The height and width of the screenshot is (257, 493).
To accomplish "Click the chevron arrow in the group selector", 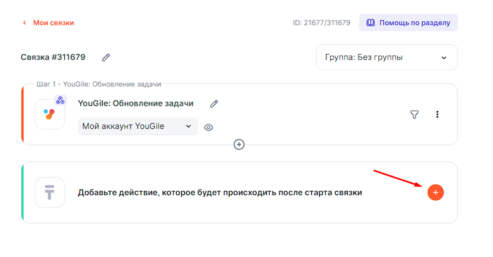I will (444, 58).
